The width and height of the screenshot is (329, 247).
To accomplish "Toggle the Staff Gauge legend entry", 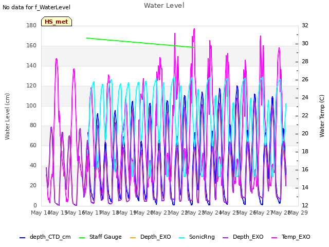I will [100, 237].
